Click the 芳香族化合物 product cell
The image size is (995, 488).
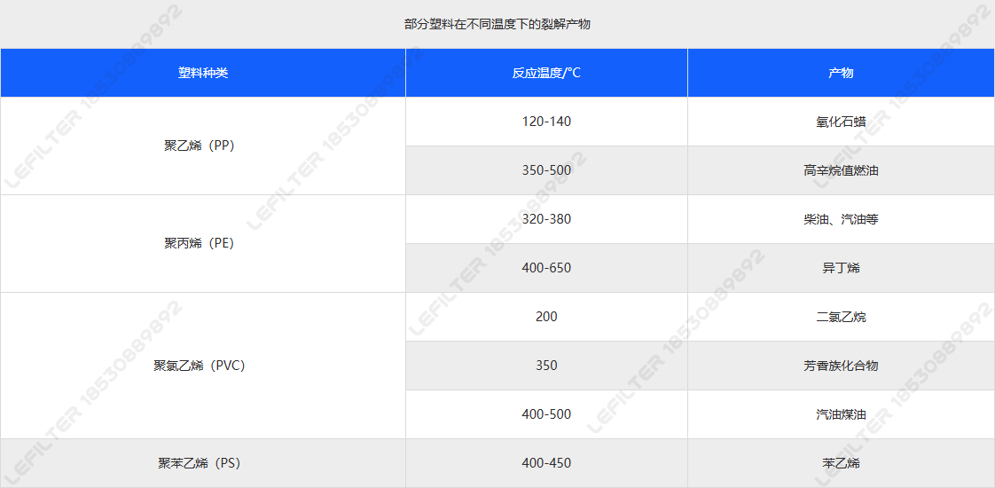841,366
